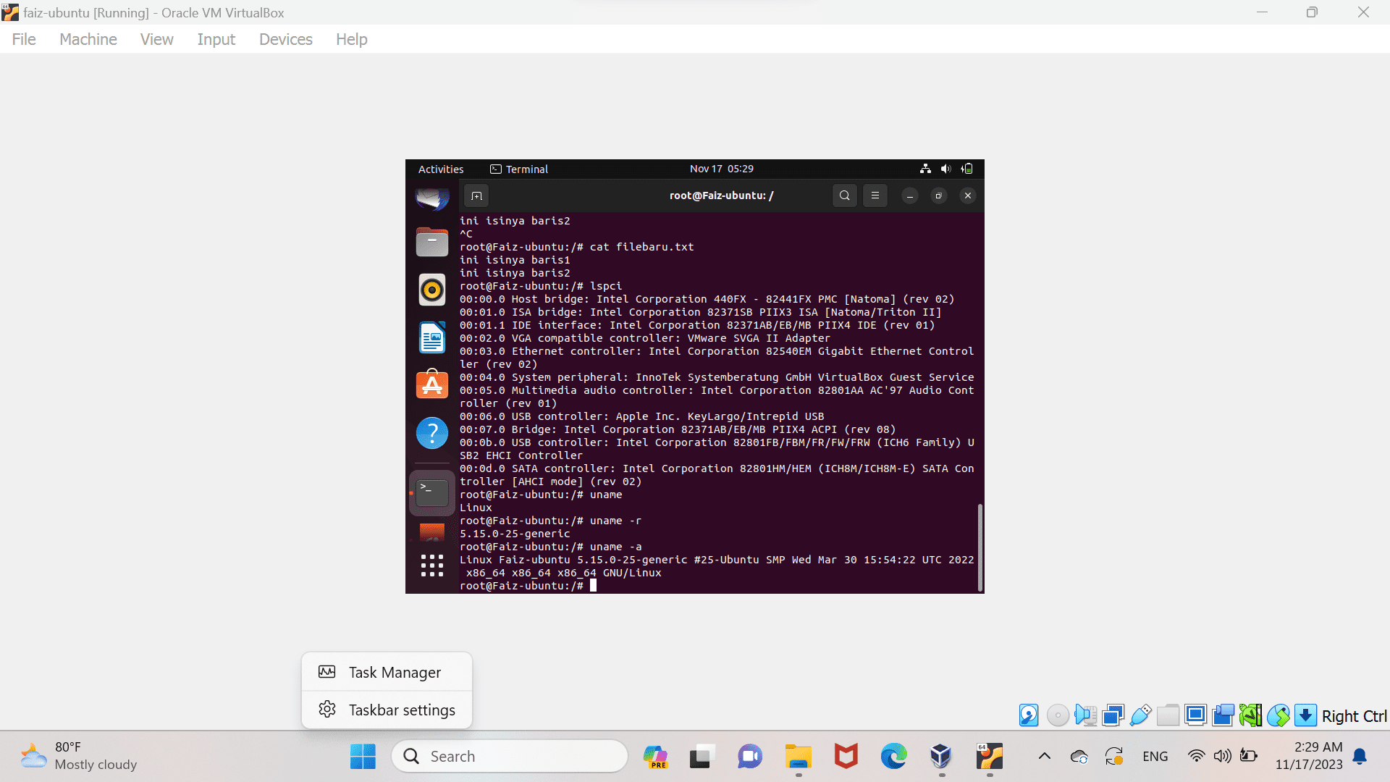Open Copilot preview from the taskbar

point(655,757)
